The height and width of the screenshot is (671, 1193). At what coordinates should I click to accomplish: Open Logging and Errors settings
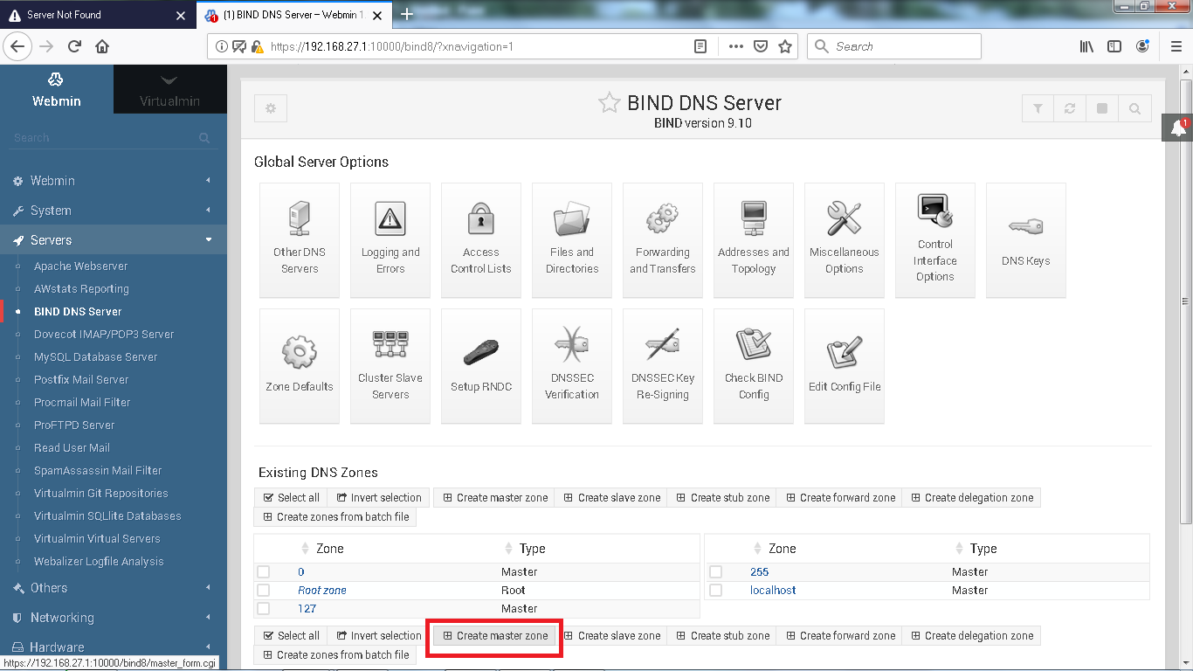390,240
